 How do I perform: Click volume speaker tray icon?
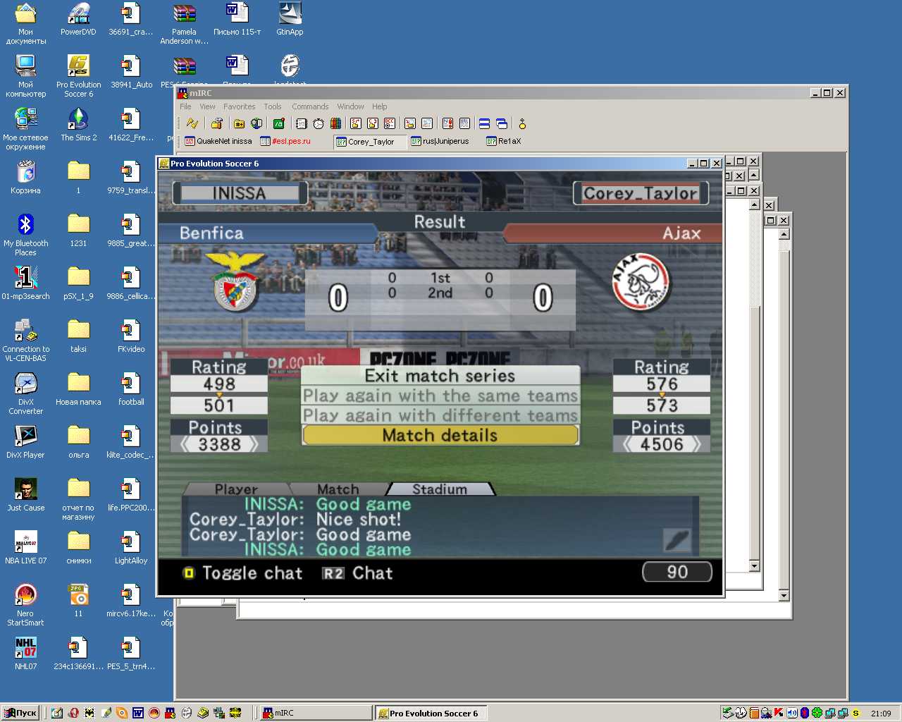click(x=792, y=713)
